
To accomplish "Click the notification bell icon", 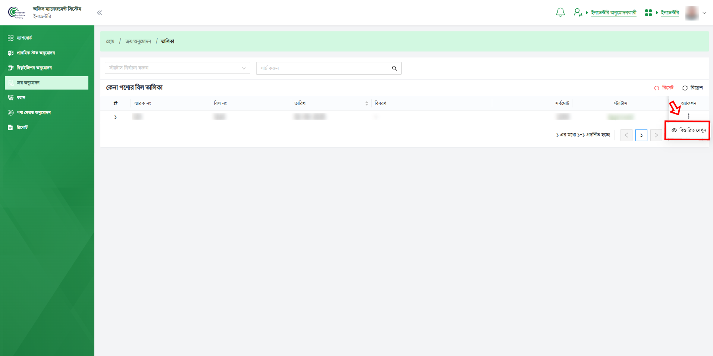I will (x=560, y=13).
